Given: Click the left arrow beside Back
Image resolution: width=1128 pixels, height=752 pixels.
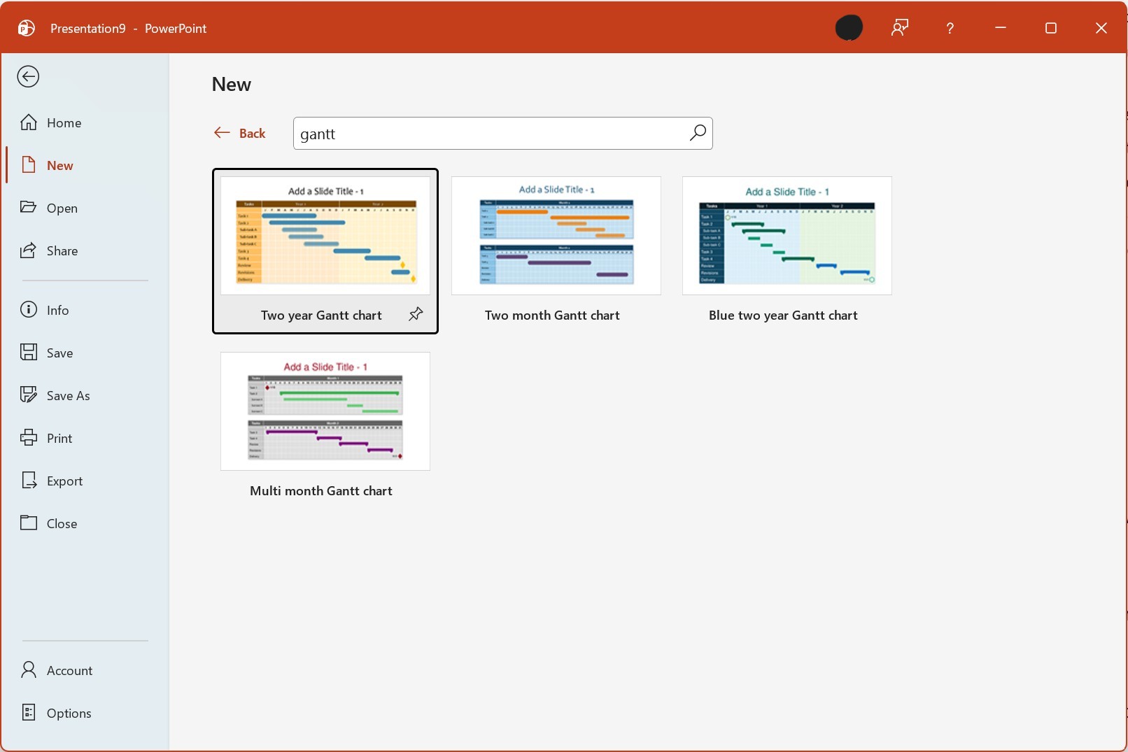Looking at the screenshot, I should pos(222,132).
